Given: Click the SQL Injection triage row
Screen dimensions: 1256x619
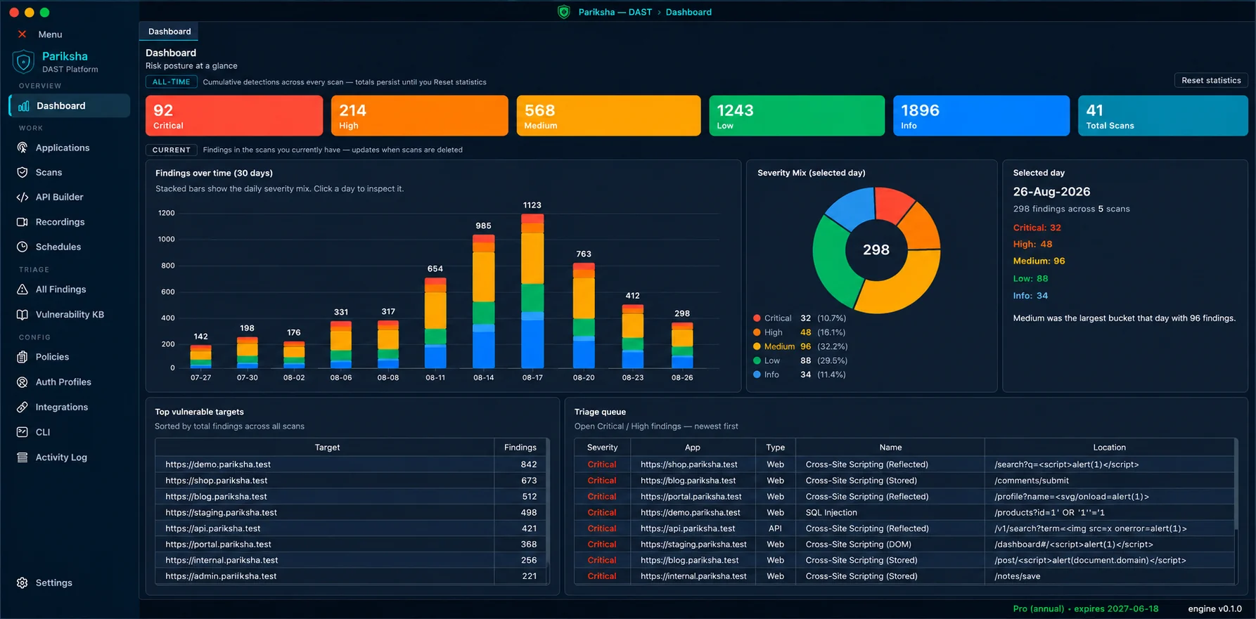Looking at the screenshot, I should click(904, 512).
